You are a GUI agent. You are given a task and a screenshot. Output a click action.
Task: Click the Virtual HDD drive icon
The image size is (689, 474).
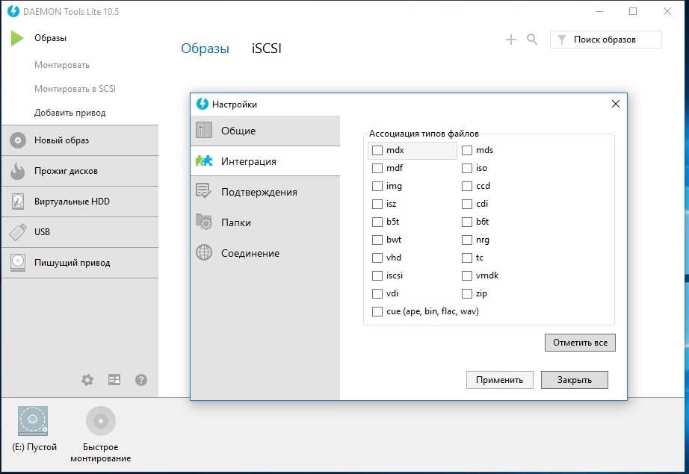click(18, 202)
